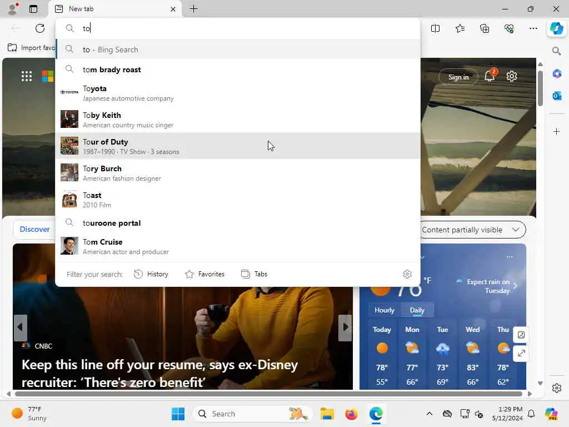569x427 pixels.
Task: Open Collections icon
Action: pos(485,28)
